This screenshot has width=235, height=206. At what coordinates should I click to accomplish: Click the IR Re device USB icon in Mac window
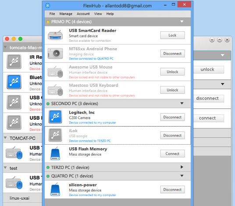[14, 61]
